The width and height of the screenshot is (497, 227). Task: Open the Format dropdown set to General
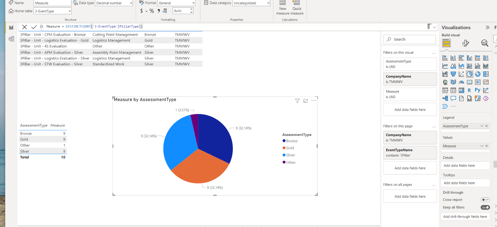pyautogui.click(x=176, y=3)
